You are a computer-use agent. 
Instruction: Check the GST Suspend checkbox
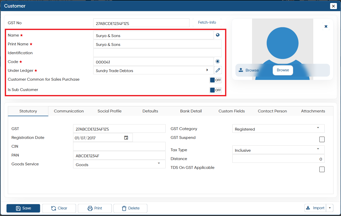(322, 139)
